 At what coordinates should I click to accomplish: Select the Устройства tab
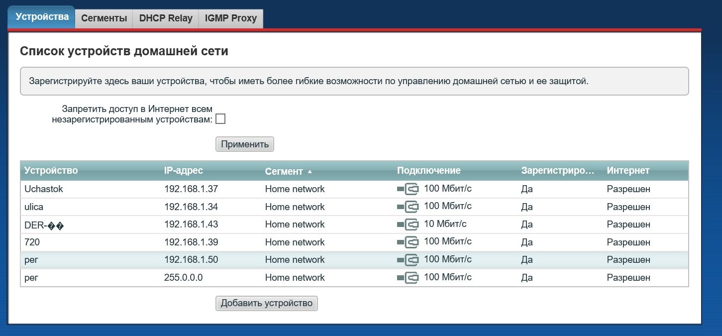[x=42, y=17]
